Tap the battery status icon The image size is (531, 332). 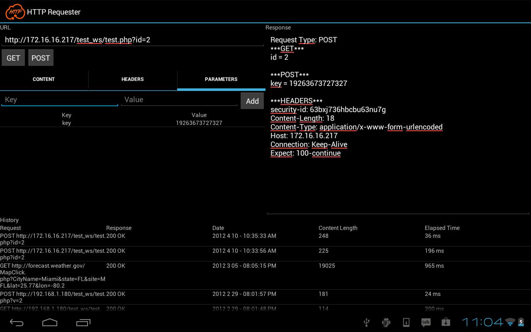(521, 322)
